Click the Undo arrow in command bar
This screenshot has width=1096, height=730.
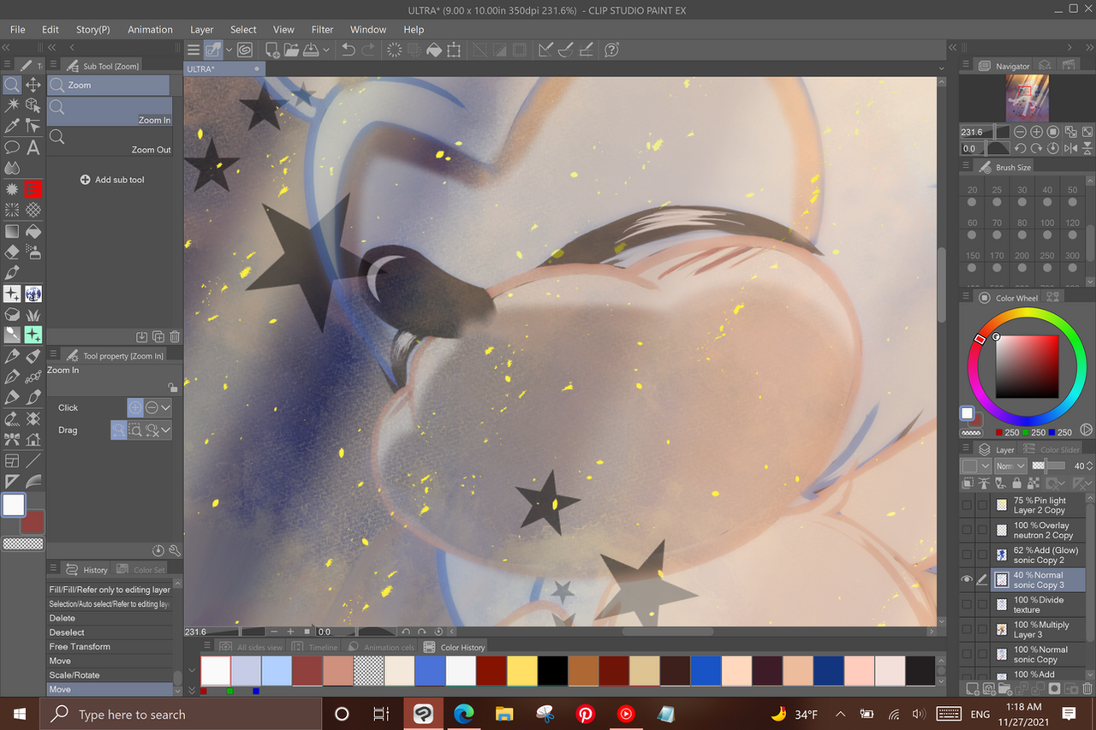348,50
